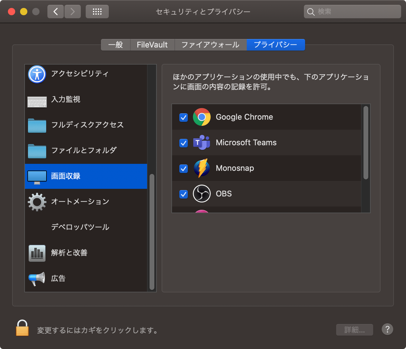Select the プライバシー tab

tap(276, 45)
